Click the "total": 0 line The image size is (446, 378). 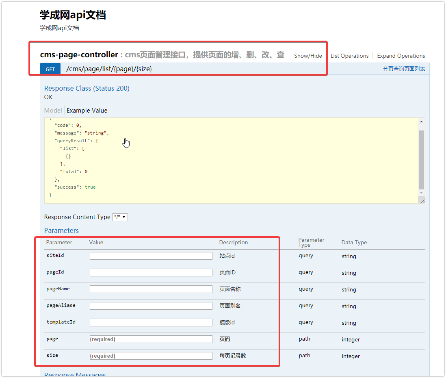[74, 172]
